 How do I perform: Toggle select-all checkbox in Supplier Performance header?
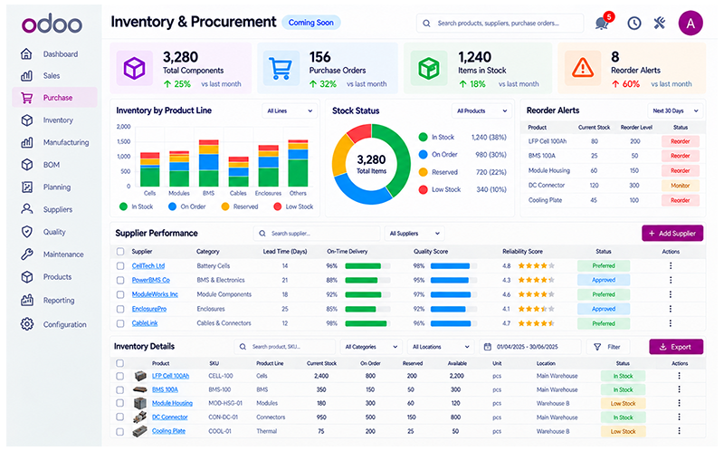[x=120, y=252]
